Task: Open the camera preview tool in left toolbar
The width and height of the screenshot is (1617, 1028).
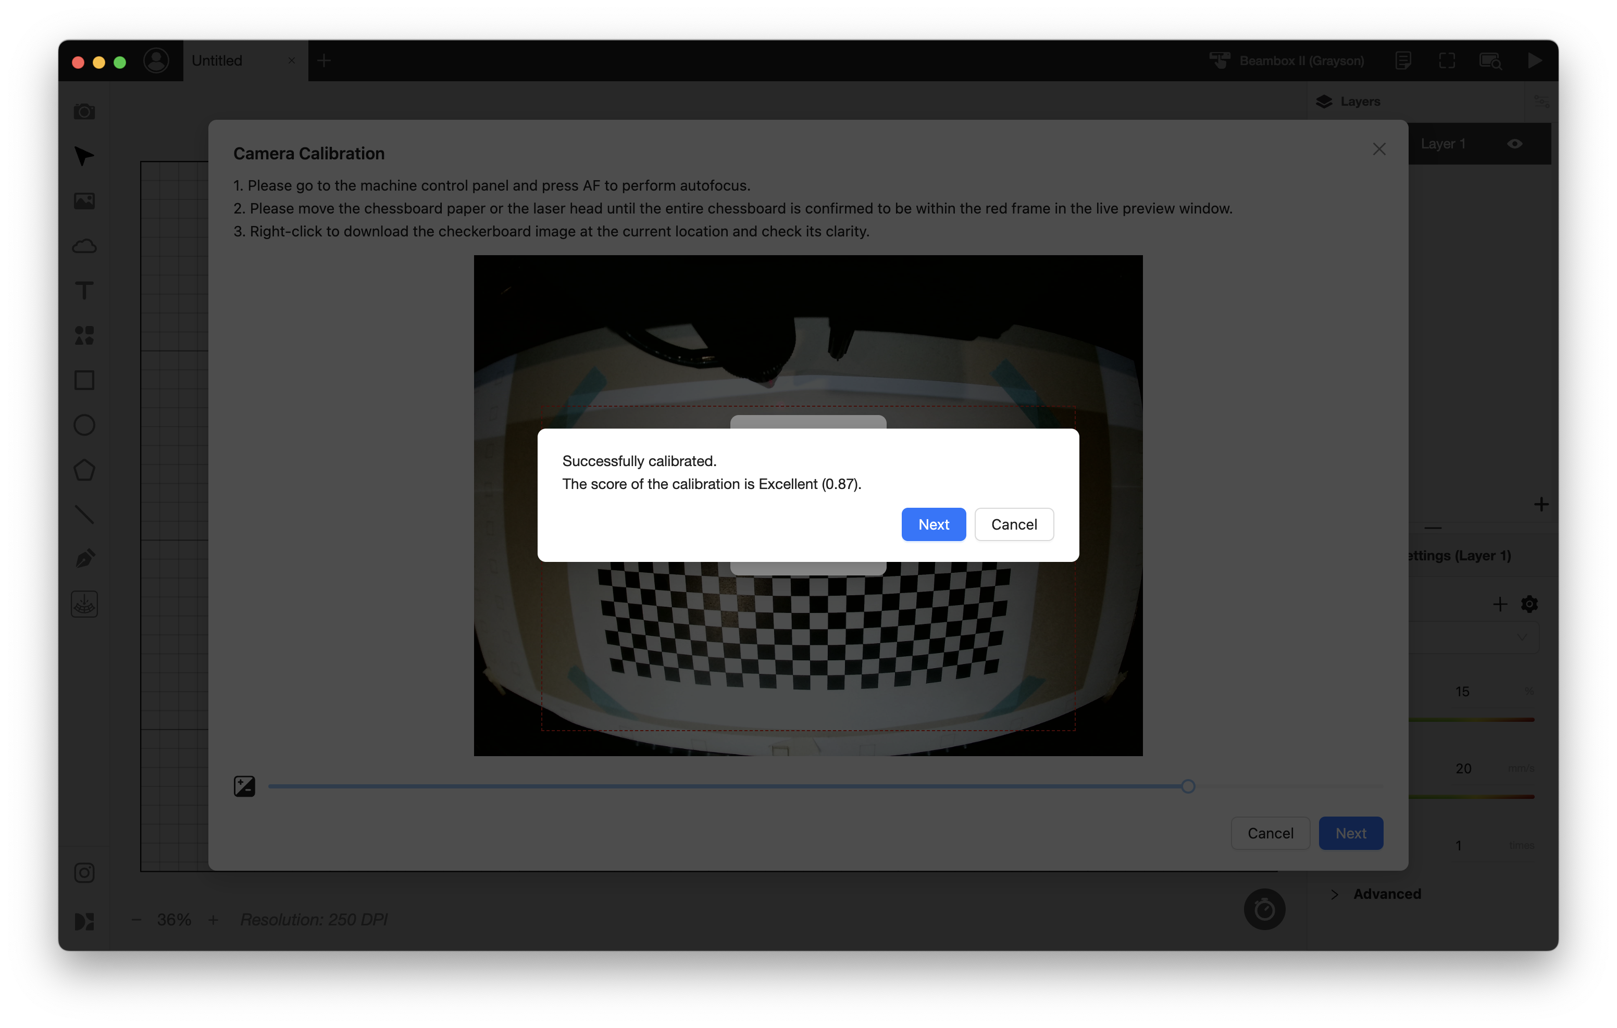Action: (84, 111)
